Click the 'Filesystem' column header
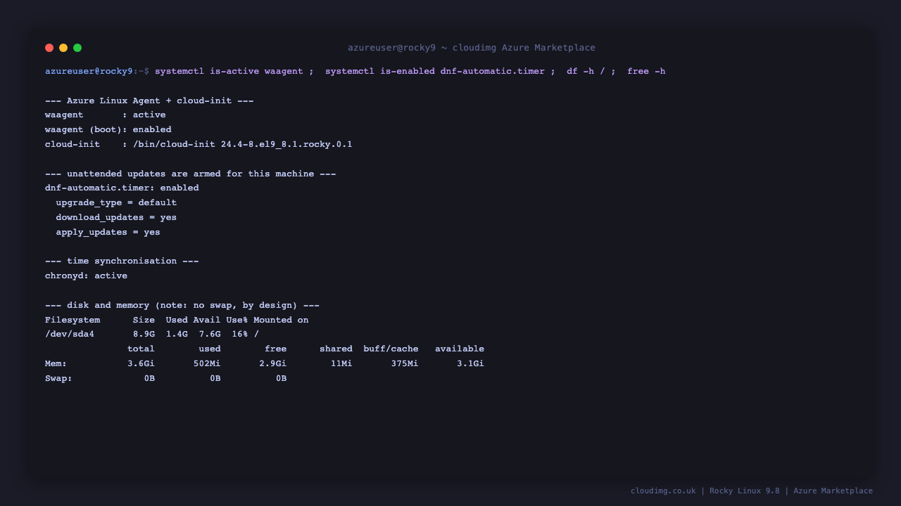901x506 pixels. 73,320
